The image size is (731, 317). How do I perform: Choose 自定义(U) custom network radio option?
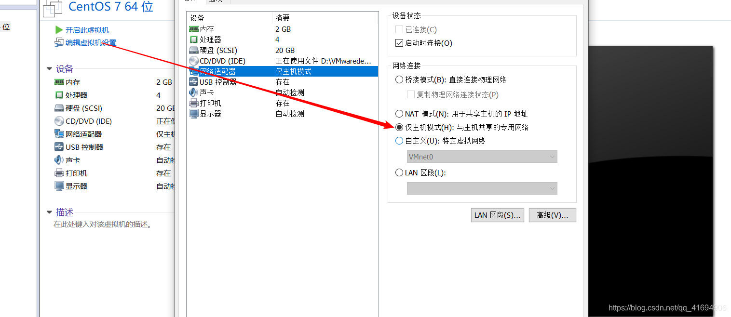[x=399, y=141]
